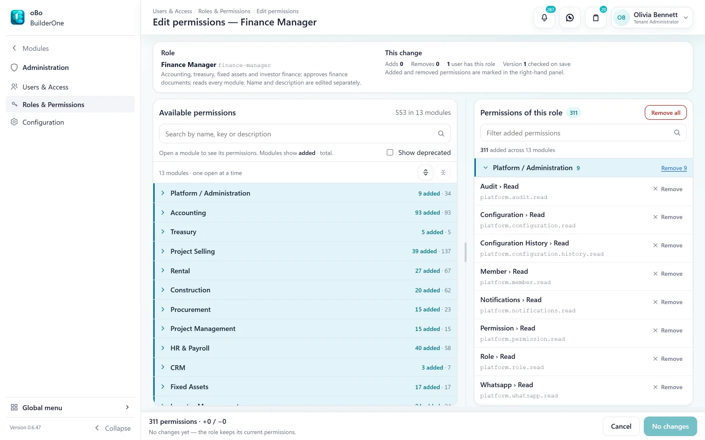The height and width of the screenshot is (440, 705).
Task: Remove the Member Read permission
Action: (668, 274)
